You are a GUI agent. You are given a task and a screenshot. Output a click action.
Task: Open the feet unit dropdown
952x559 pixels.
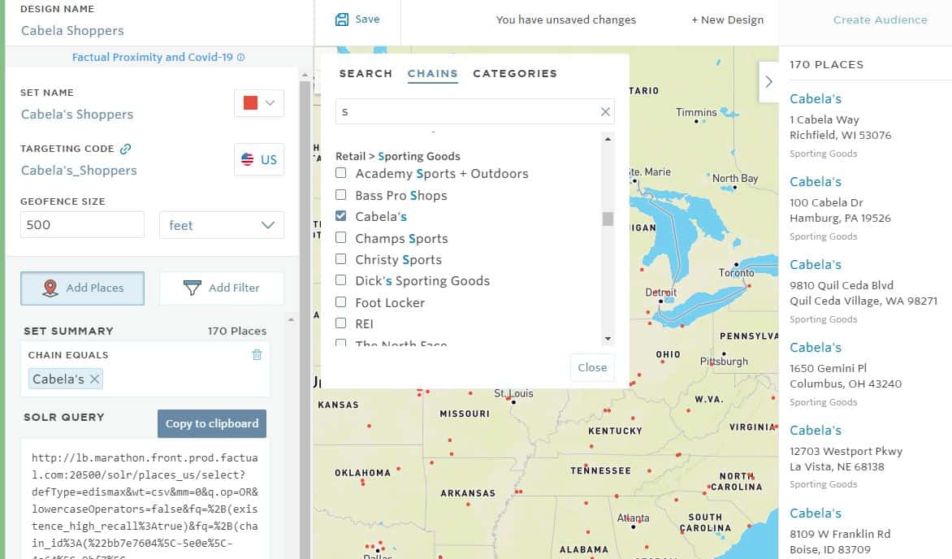tap(222, 225)
